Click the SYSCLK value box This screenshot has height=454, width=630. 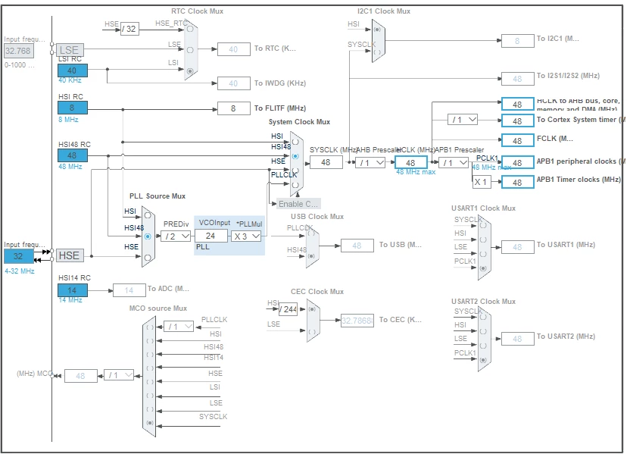[326, 162]
